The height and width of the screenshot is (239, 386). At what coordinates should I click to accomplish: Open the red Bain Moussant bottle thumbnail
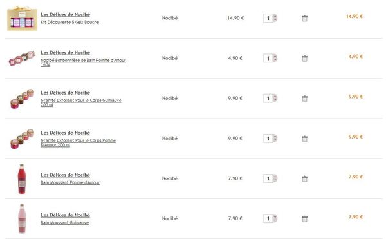22,179
